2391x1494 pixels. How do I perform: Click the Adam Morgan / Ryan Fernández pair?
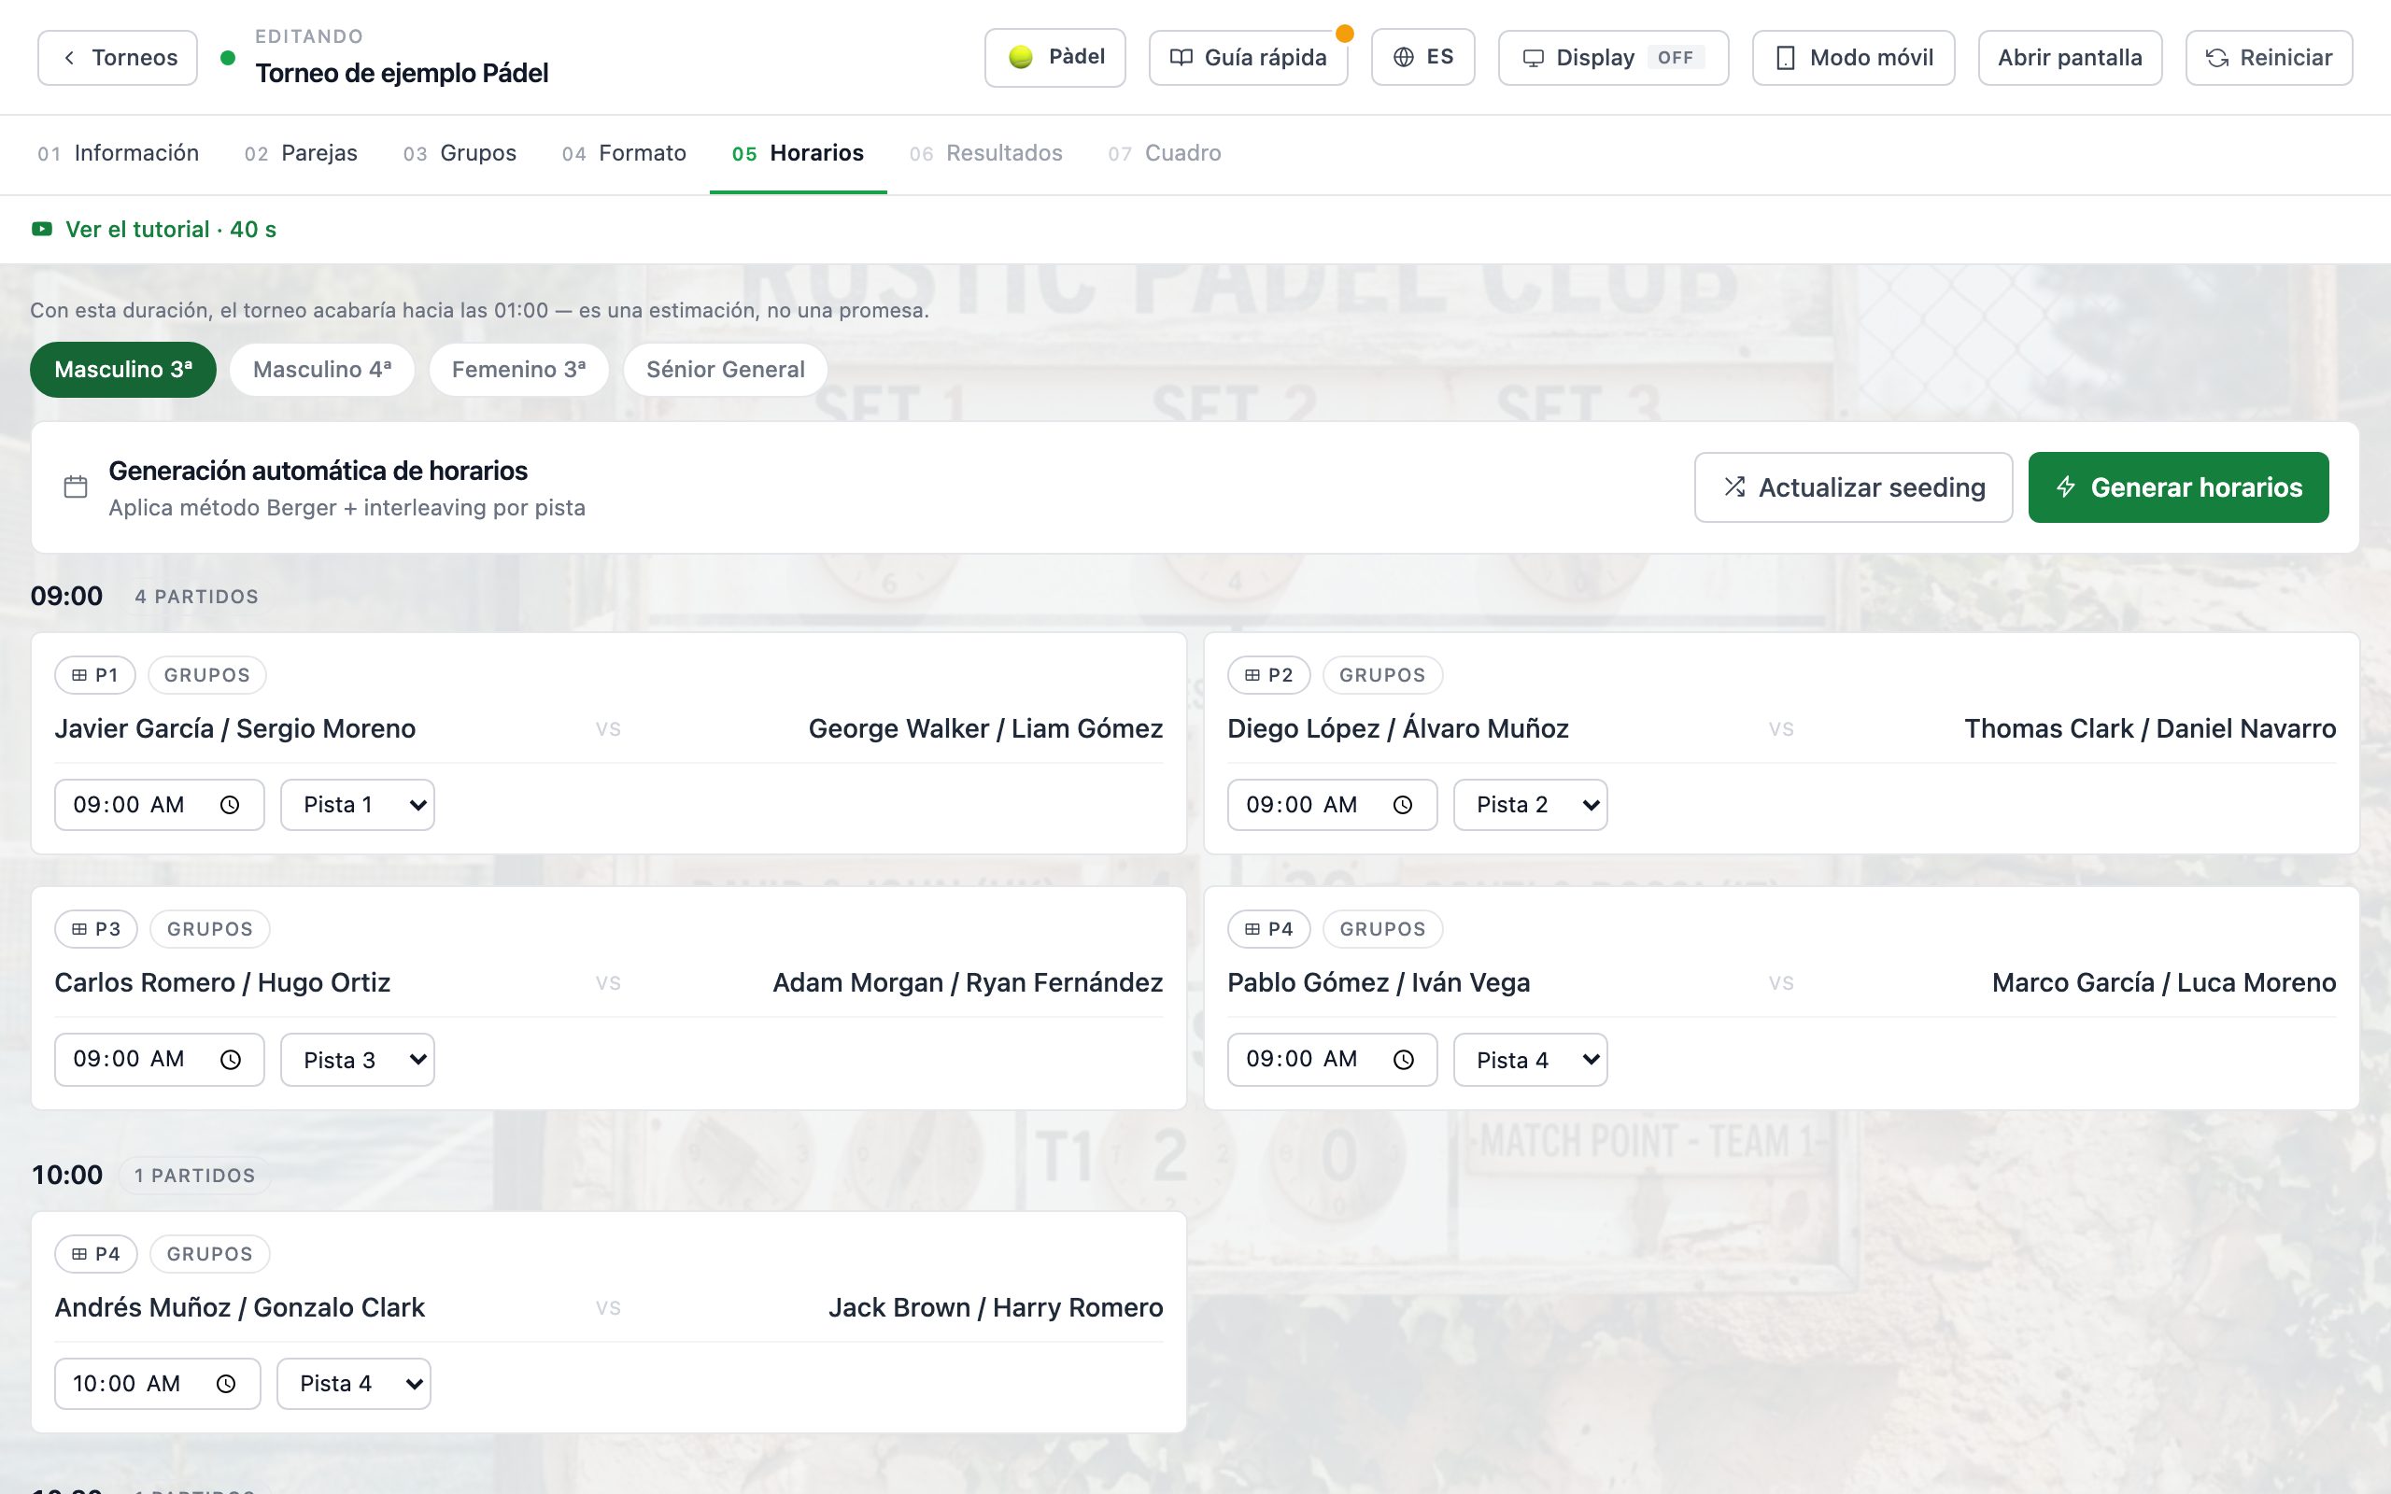tap(968, 983)
